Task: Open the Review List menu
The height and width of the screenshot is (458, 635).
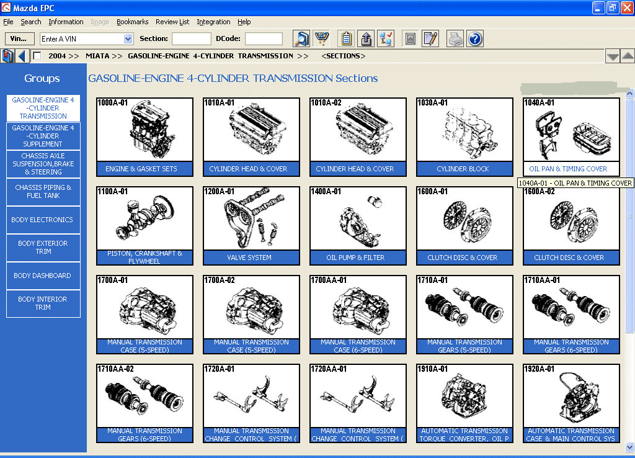Action: [x=172, y=22]
